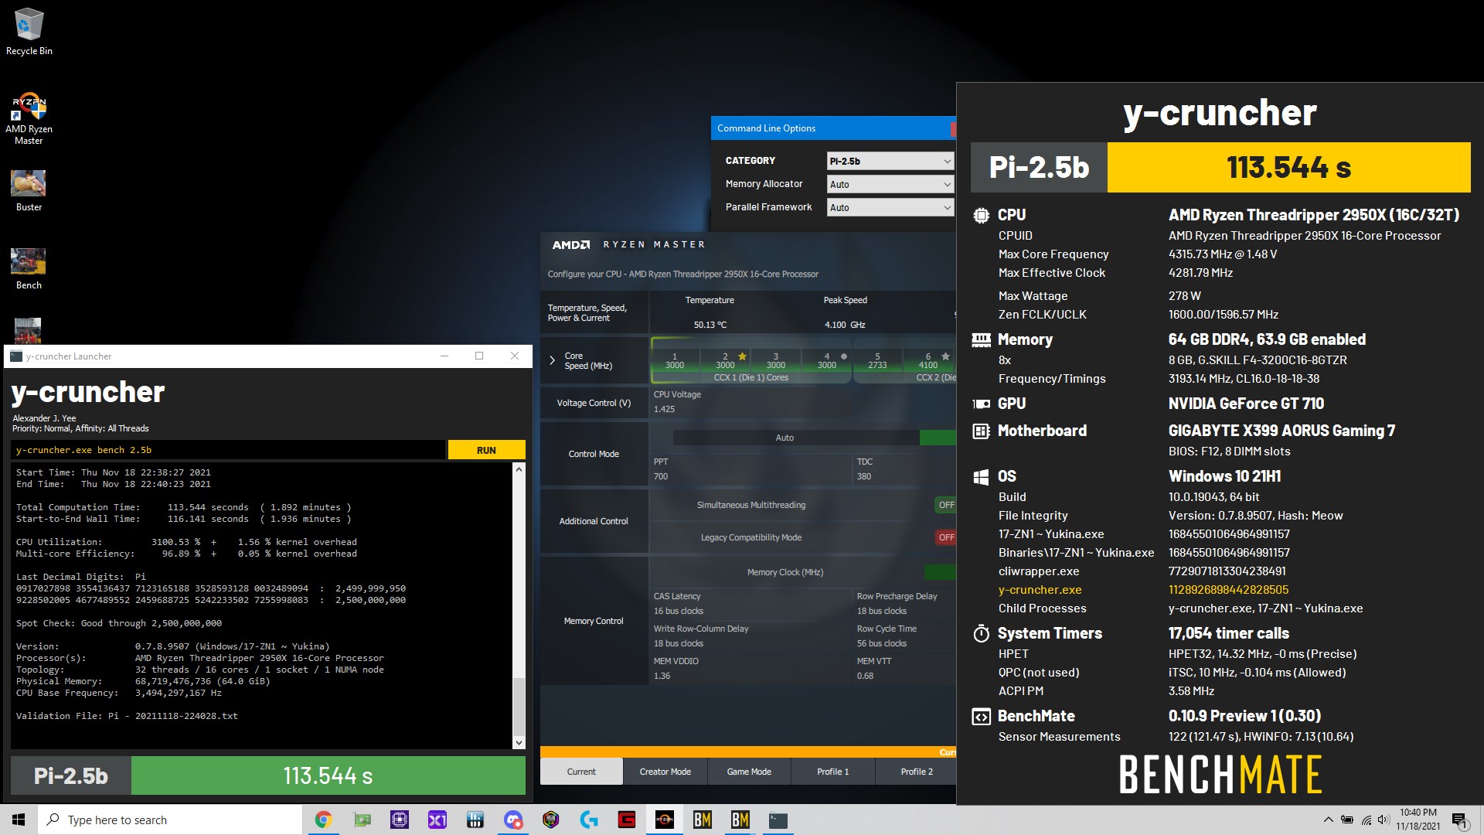This screenshot has height=835, width=1484.
Task: Click the y-cruncher.exe bench 2.5b command field
Action: point(228,450)
